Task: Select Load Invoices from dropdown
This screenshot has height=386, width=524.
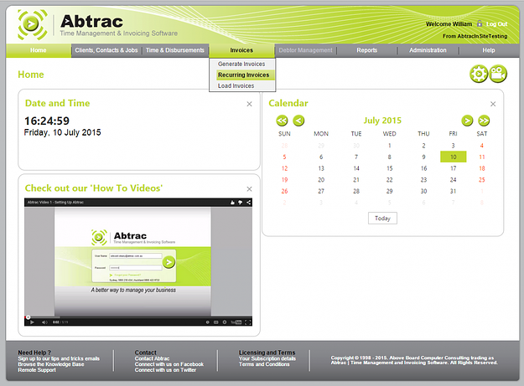Action: pos(236,85)
